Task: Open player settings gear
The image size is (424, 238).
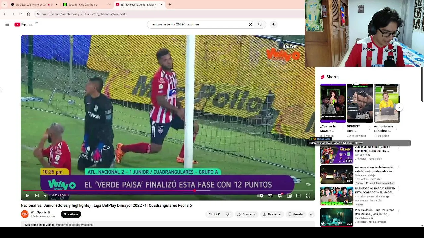Action: tap(280, 196)
